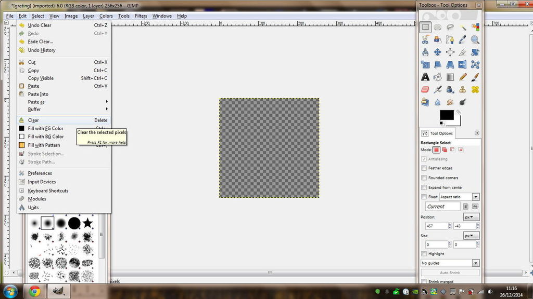Viewport: 533px width, 299px height.
Task: Enable the Rounded corners checkbox
Action: [x=424, y=178]
